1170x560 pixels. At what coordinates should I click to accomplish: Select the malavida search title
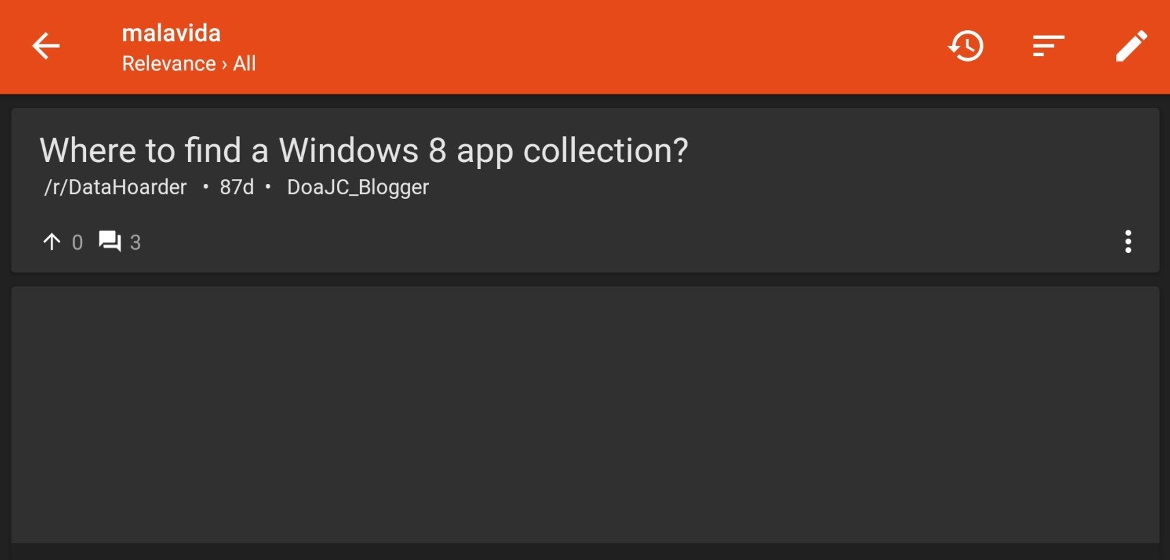pyautogui.click(x=171, y=33)
